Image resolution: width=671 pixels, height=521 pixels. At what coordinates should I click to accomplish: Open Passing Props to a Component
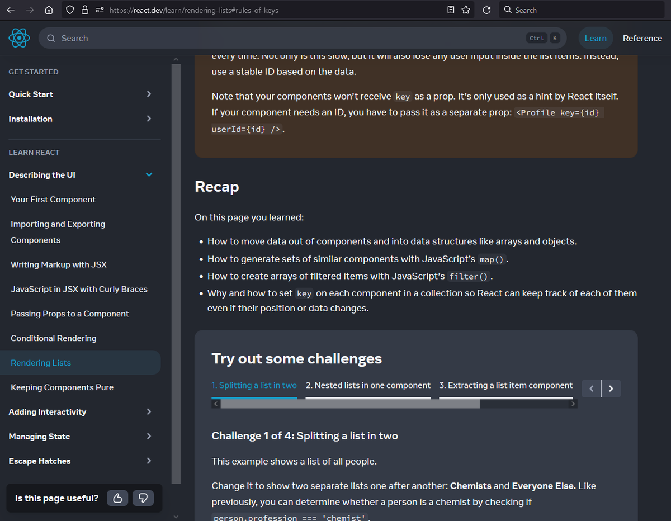pyautogui.click(x=70, y=314)
